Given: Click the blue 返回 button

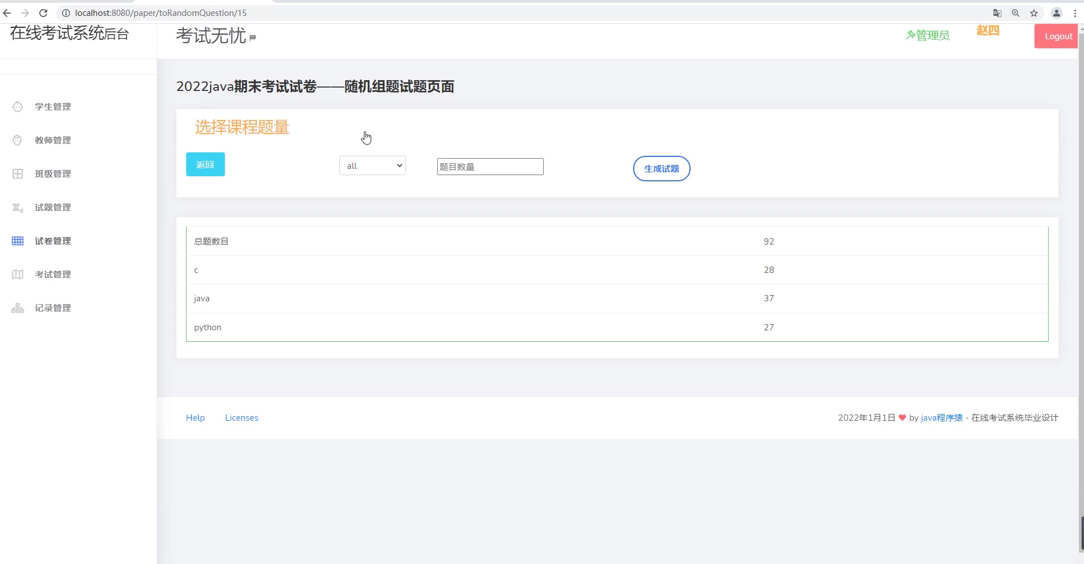Looking at the screenshot, I should coord(205,164).
